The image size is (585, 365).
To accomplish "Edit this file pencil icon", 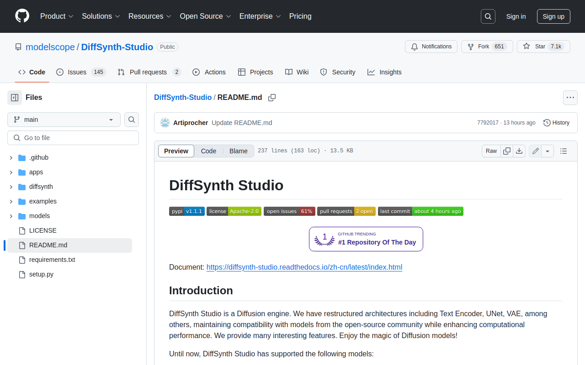I will (535, 151).
